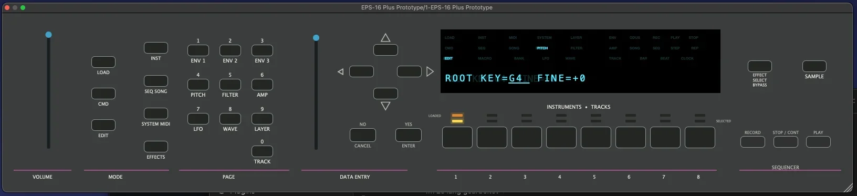Click the down arrow data entry button
Image resolution: width=857 pixels, height=196 pixels.
(385, 94)
